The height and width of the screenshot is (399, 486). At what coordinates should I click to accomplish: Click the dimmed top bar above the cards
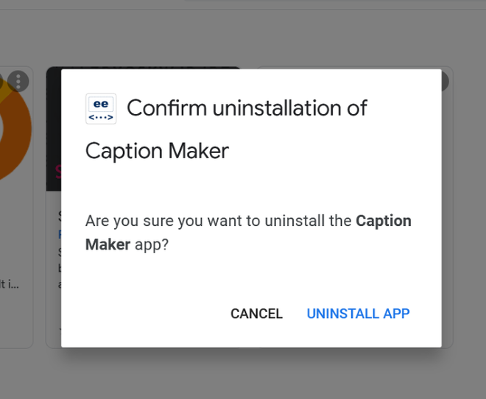(243, 29)
